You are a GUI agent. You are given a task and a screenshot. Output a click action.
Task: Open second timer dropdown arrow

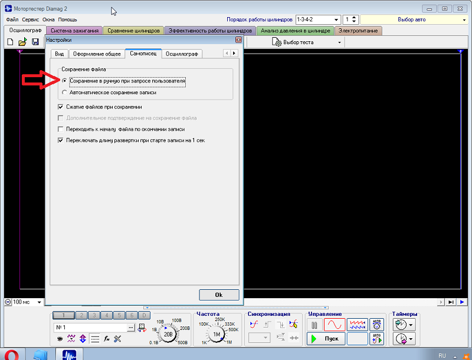coord(411,339)
